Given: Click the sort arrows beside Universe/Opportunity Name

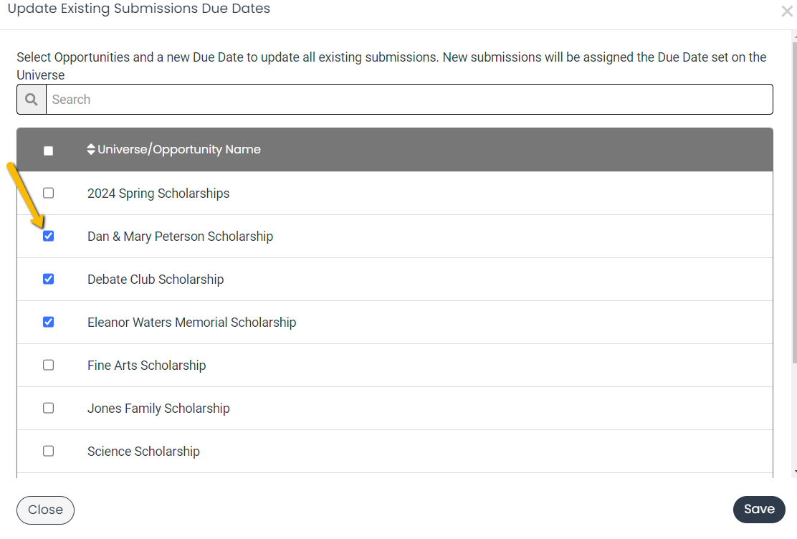Looking at the screenshot, I should (91, 150).
